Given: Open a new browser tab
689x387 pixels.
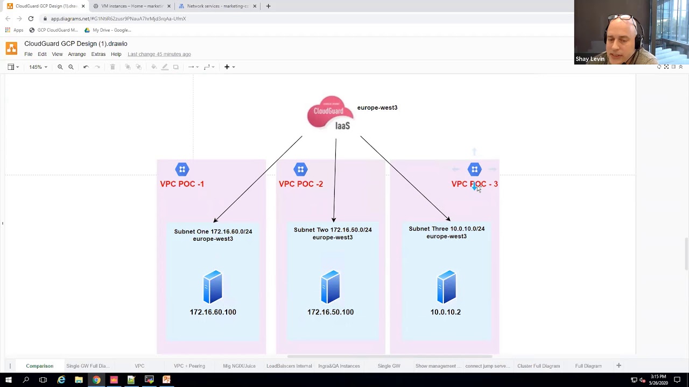Looking at the screenshot, I should click(268, 6).
